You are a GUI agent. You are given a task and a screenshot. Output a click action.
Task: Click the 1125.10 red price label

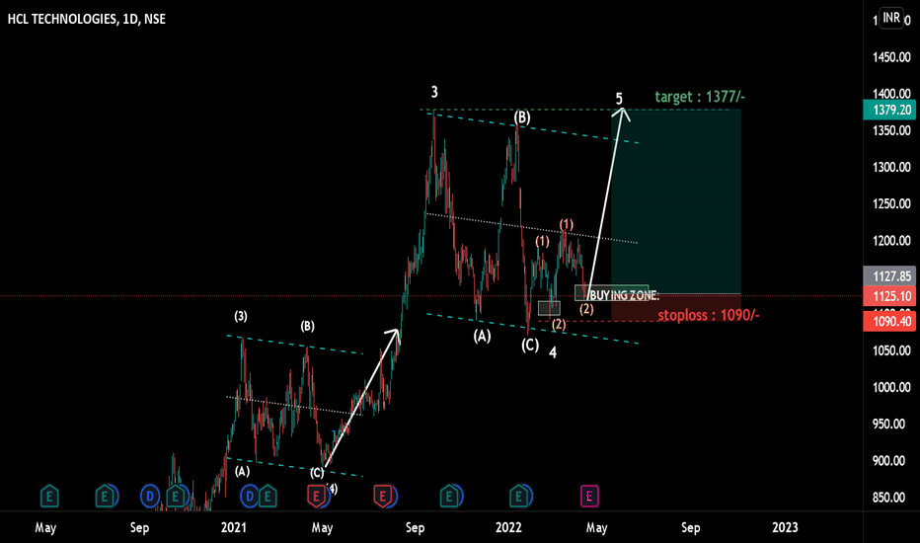pyautogui.click(x=889, y=296)
